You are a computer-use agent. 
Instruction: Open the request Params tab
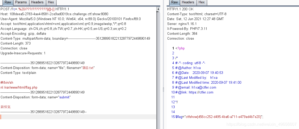click(21, 3)
